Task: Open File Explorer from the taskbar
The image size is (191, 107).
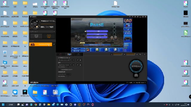Action: (49, 105)
